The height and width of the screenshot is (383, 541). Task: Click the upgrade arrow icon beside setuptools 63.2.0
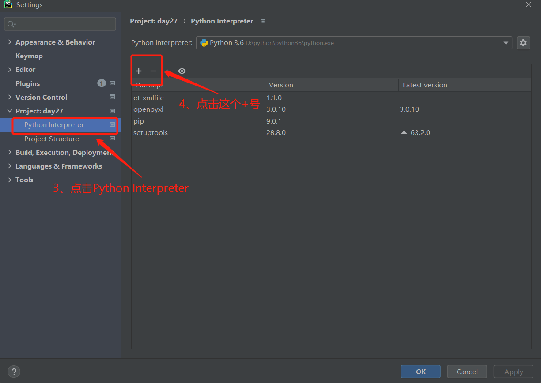[404, 132]
